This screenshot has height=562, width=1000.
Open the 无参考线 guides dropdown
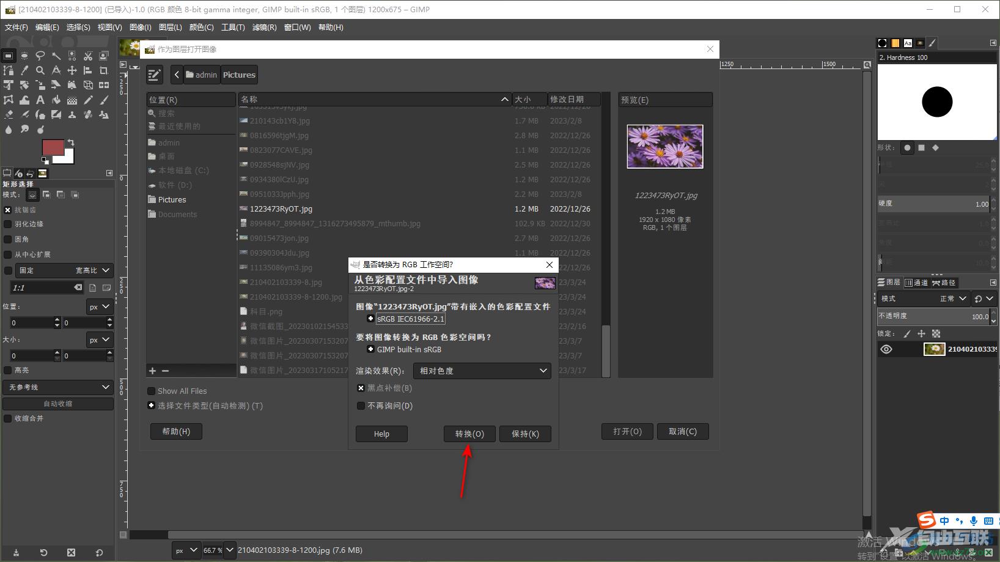(58, 387)
